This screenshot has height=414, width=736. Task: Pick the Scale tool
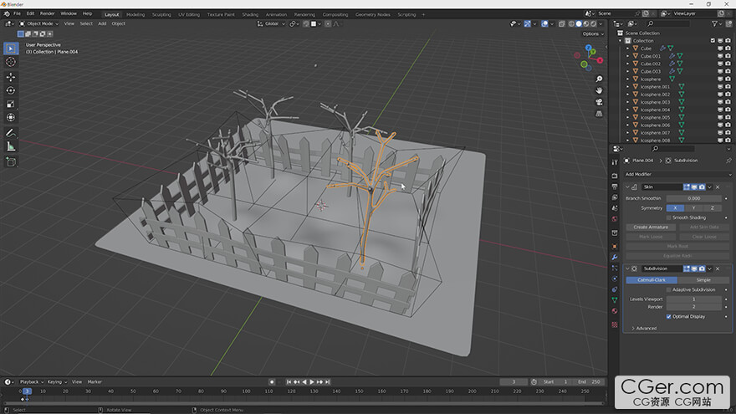click(x=11, y=105)
